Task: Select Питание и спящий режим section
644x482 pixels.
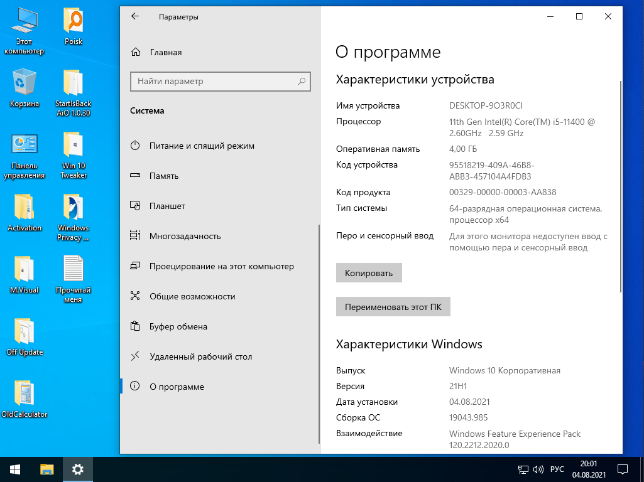Action: [202, 146]
